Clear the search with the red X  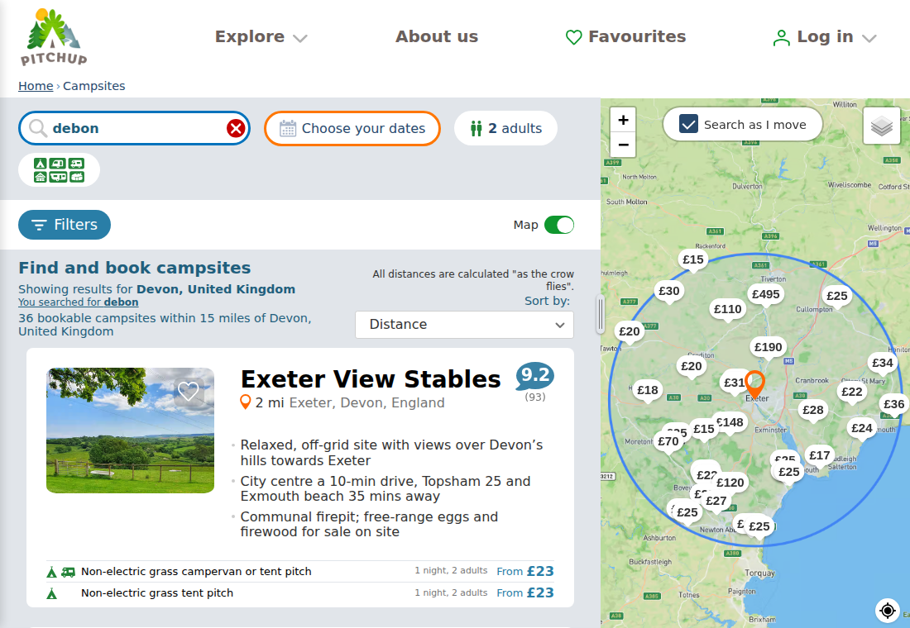pyautogui.click(x=236, y=128)
